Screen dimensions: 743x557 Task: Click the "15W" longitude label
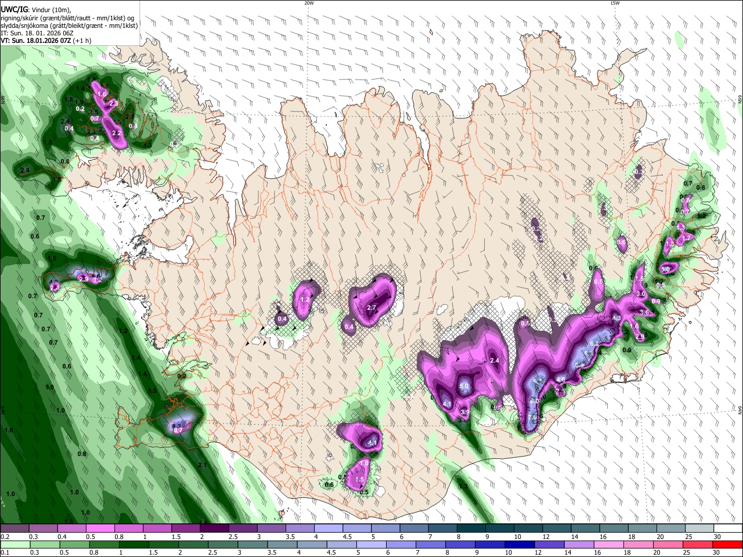[x=615, y=3]
